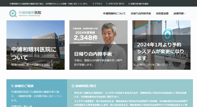The height and width of the screenshot is (107, 197).
Task: Click the arrow icon after 診療内容一覧へ
Action: [31, 106]
